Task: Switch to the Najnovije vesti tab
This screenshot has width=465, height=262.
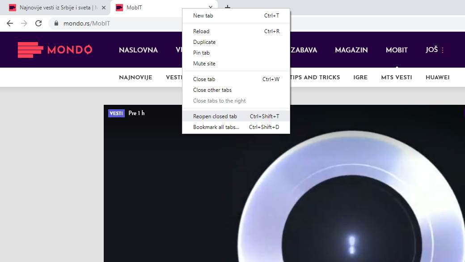Action: [x=56, y=8]
